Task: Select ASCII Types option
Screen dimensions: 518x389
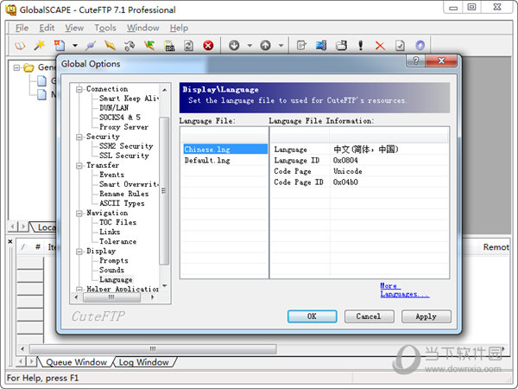Action: pos(122,203)
